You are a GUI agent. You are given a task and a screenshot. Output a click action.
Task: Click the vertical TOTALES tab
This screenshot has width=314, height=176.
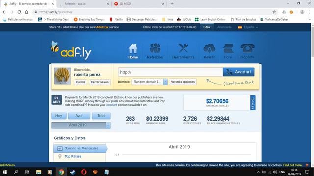(253, 103)
